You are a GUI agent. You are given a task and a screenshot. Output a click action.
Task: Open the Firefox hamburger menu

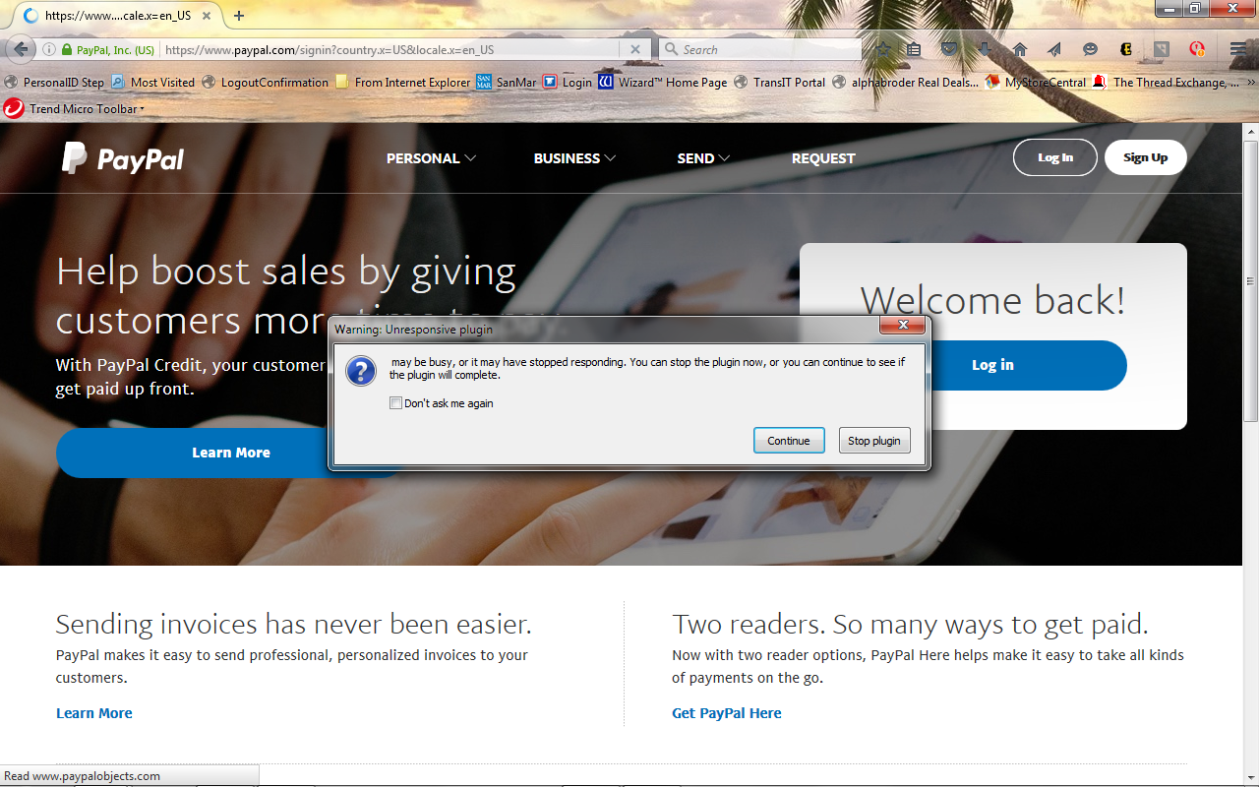[x=1238, y=49]
